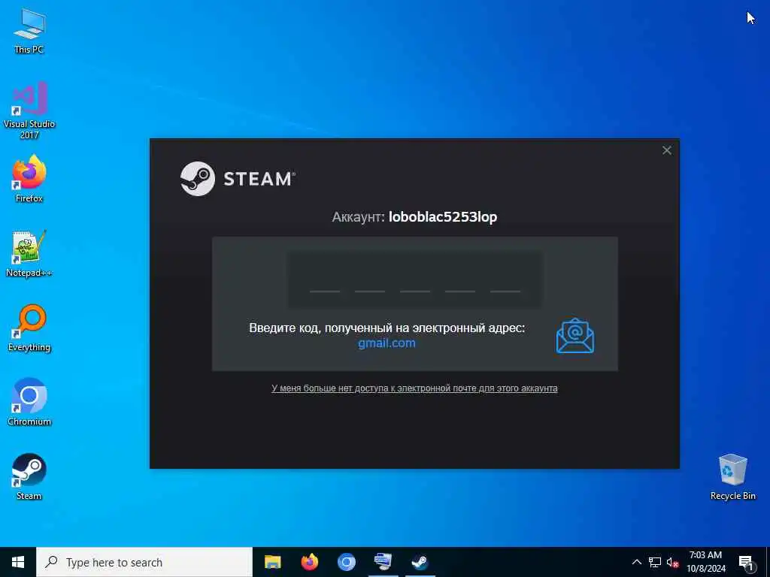Click second code digit field
The image size is (770, 577).
pos(370,281)
